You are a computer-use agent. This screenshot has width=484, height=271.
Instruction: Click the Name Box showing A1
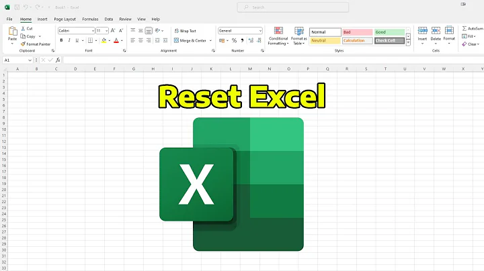click(x=17, y=60)
